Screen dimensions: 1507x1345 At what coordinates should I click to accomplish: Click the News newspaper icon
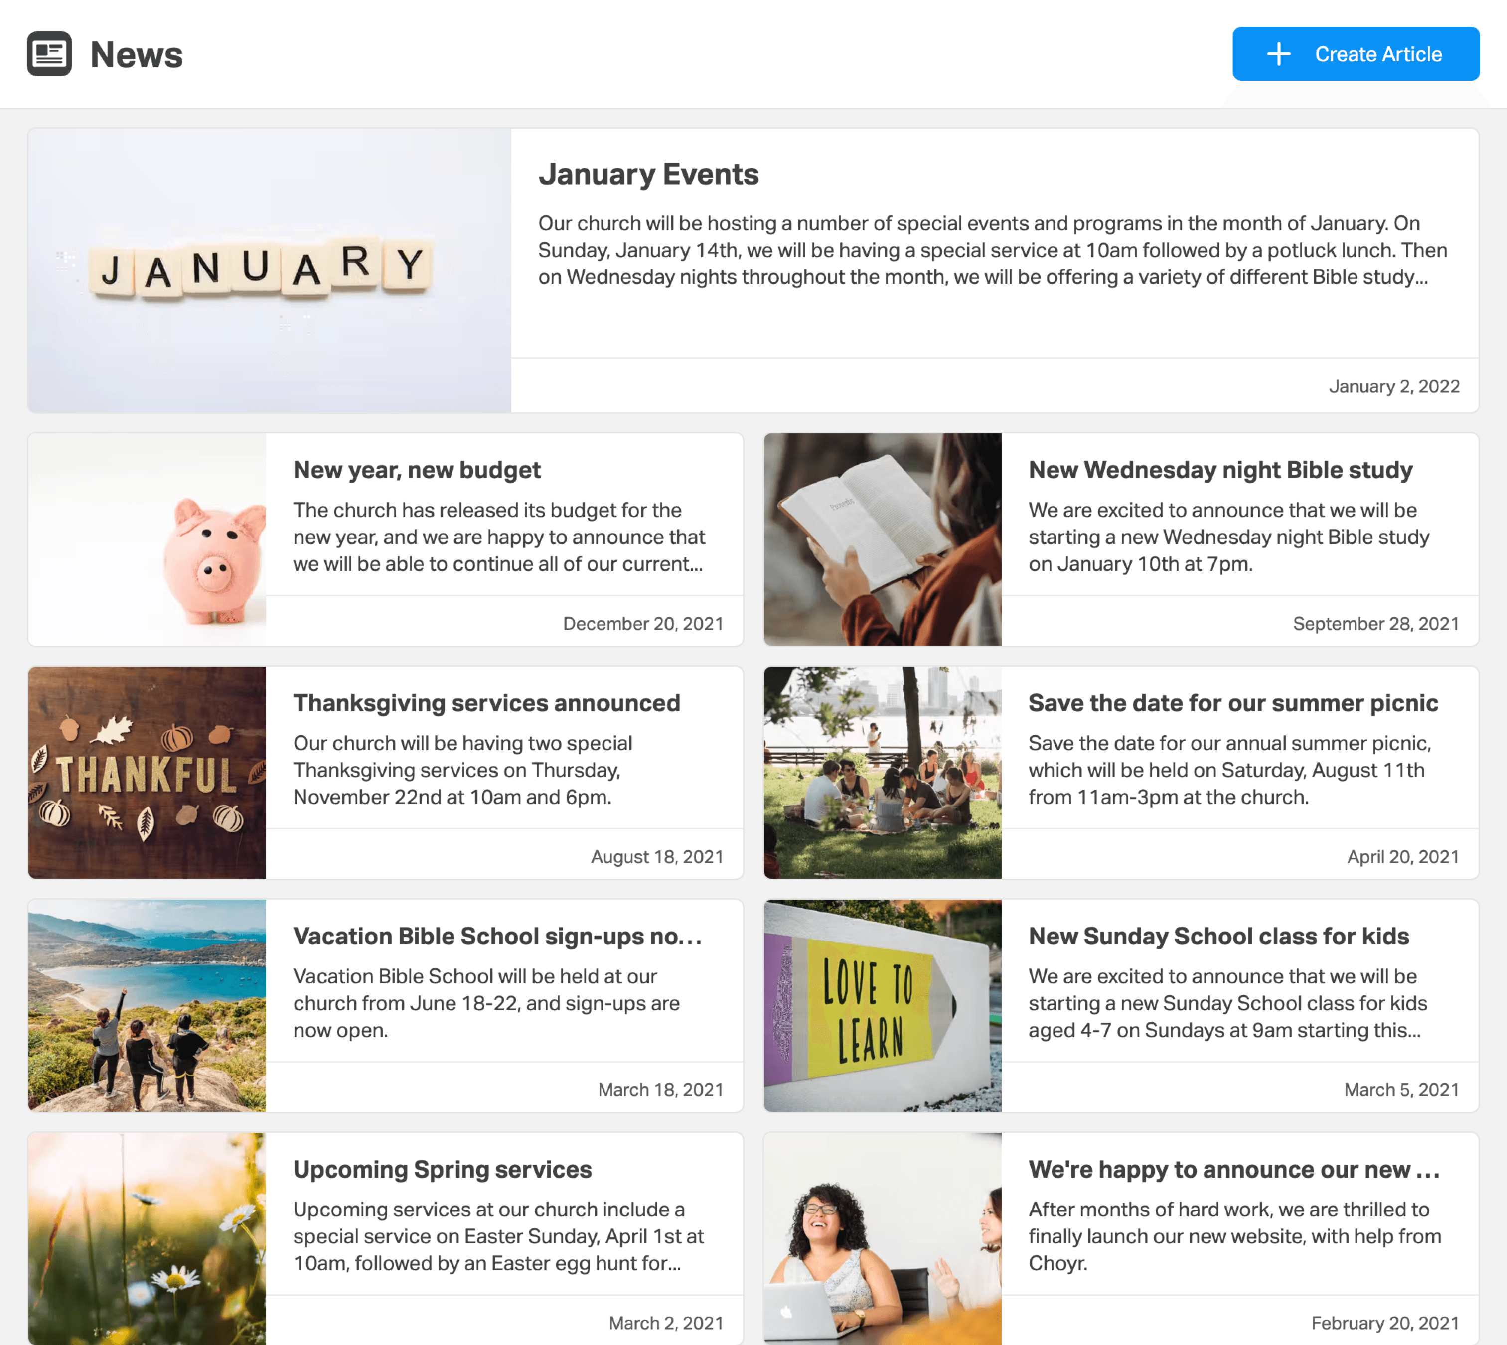tap(49, 54)
